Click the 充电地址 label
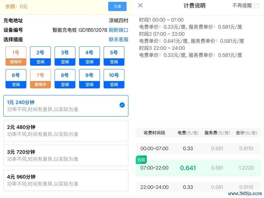The image size is (264, 198). [x=13, y=21]
